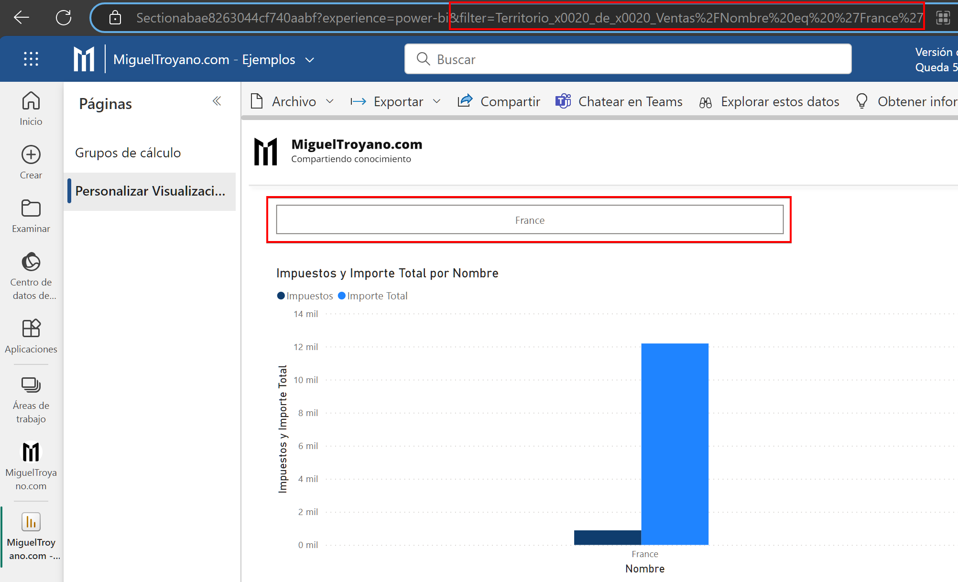Viewport: 958px width, 582px height.
Task: Collapse the Páginas pane with double chevron
Action: pos(217,101)
